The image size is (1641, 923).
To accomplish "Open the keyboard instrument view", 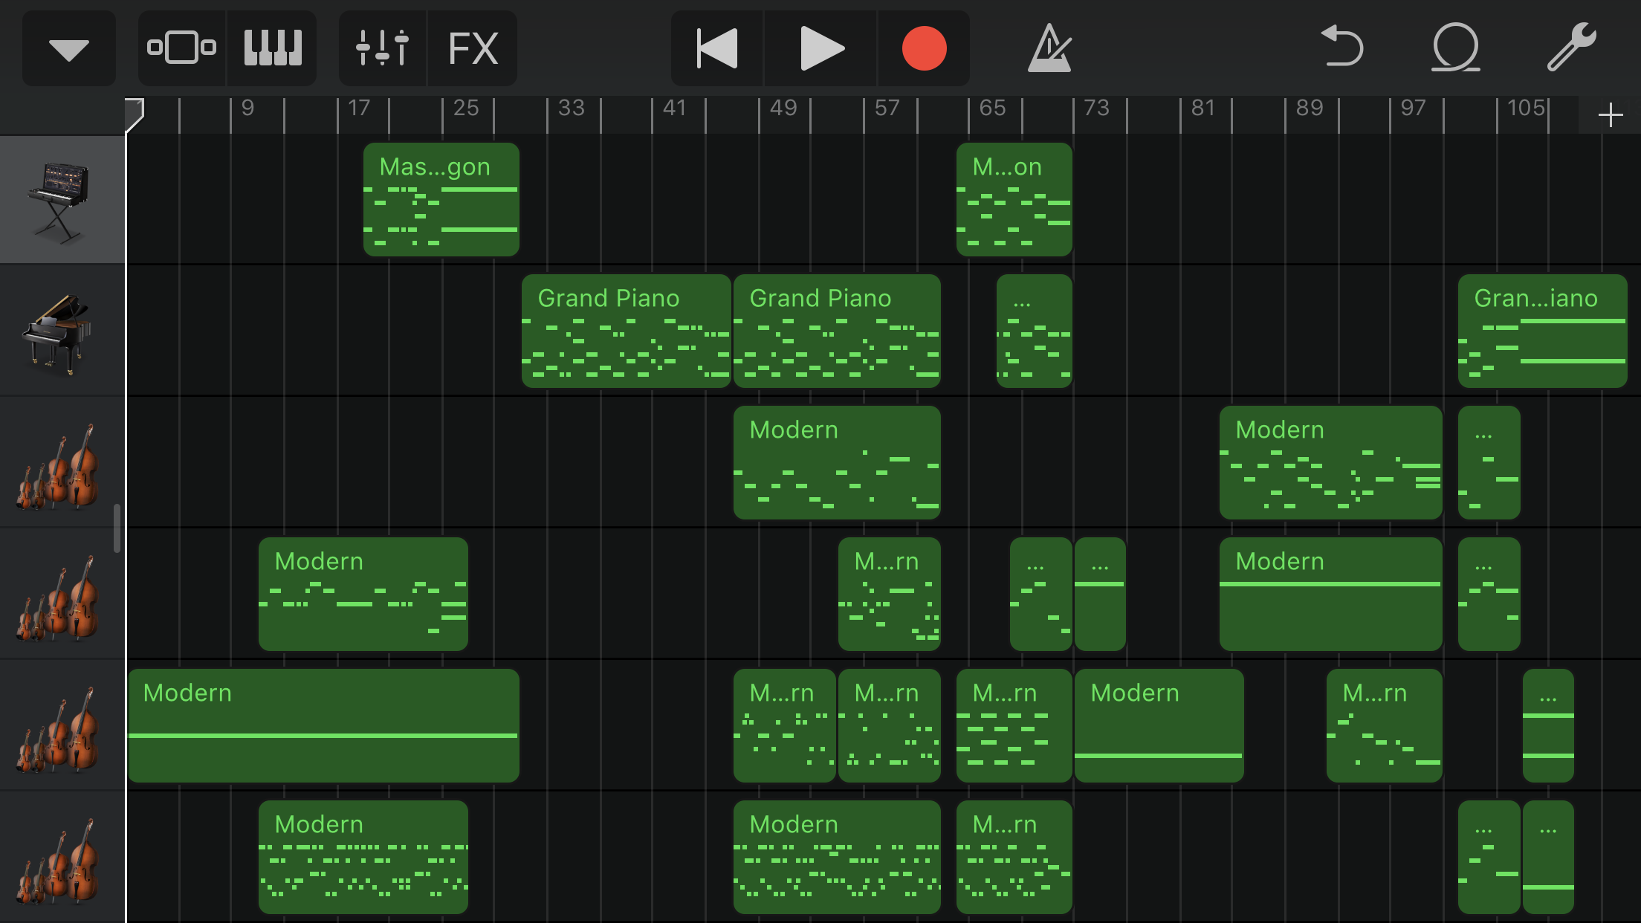I will click(x=272, y=49).
